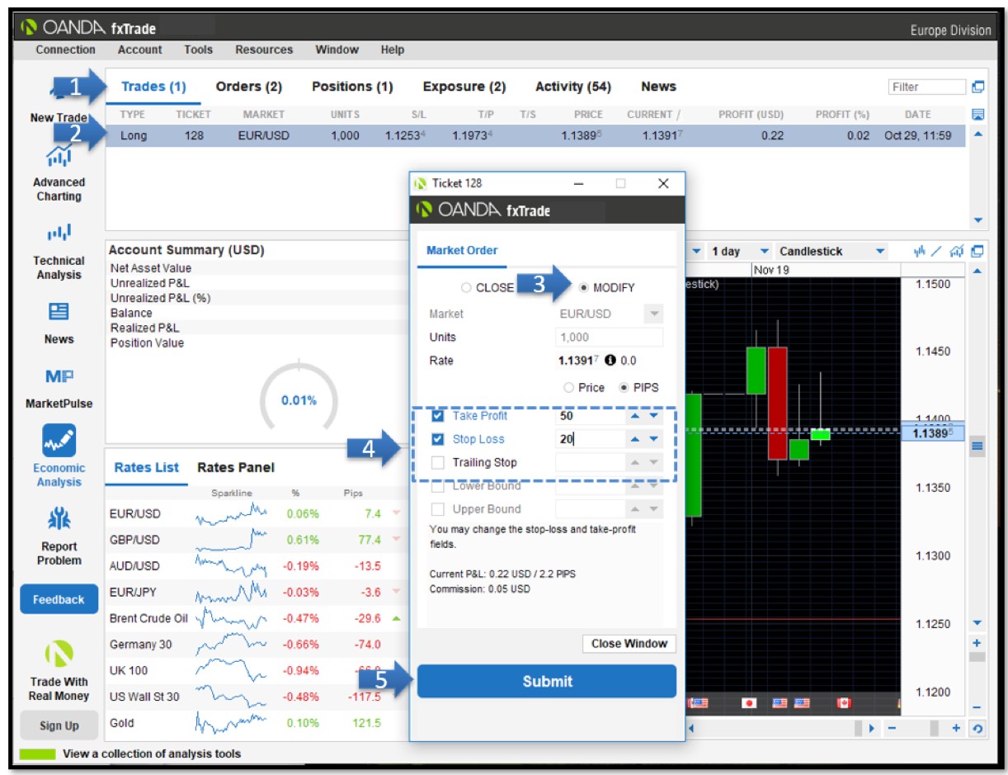Image resolution: width=1008 pixels, height=775 pixels.
Task: Switch to the Exposure (2) tab
Action: (464, 87)
